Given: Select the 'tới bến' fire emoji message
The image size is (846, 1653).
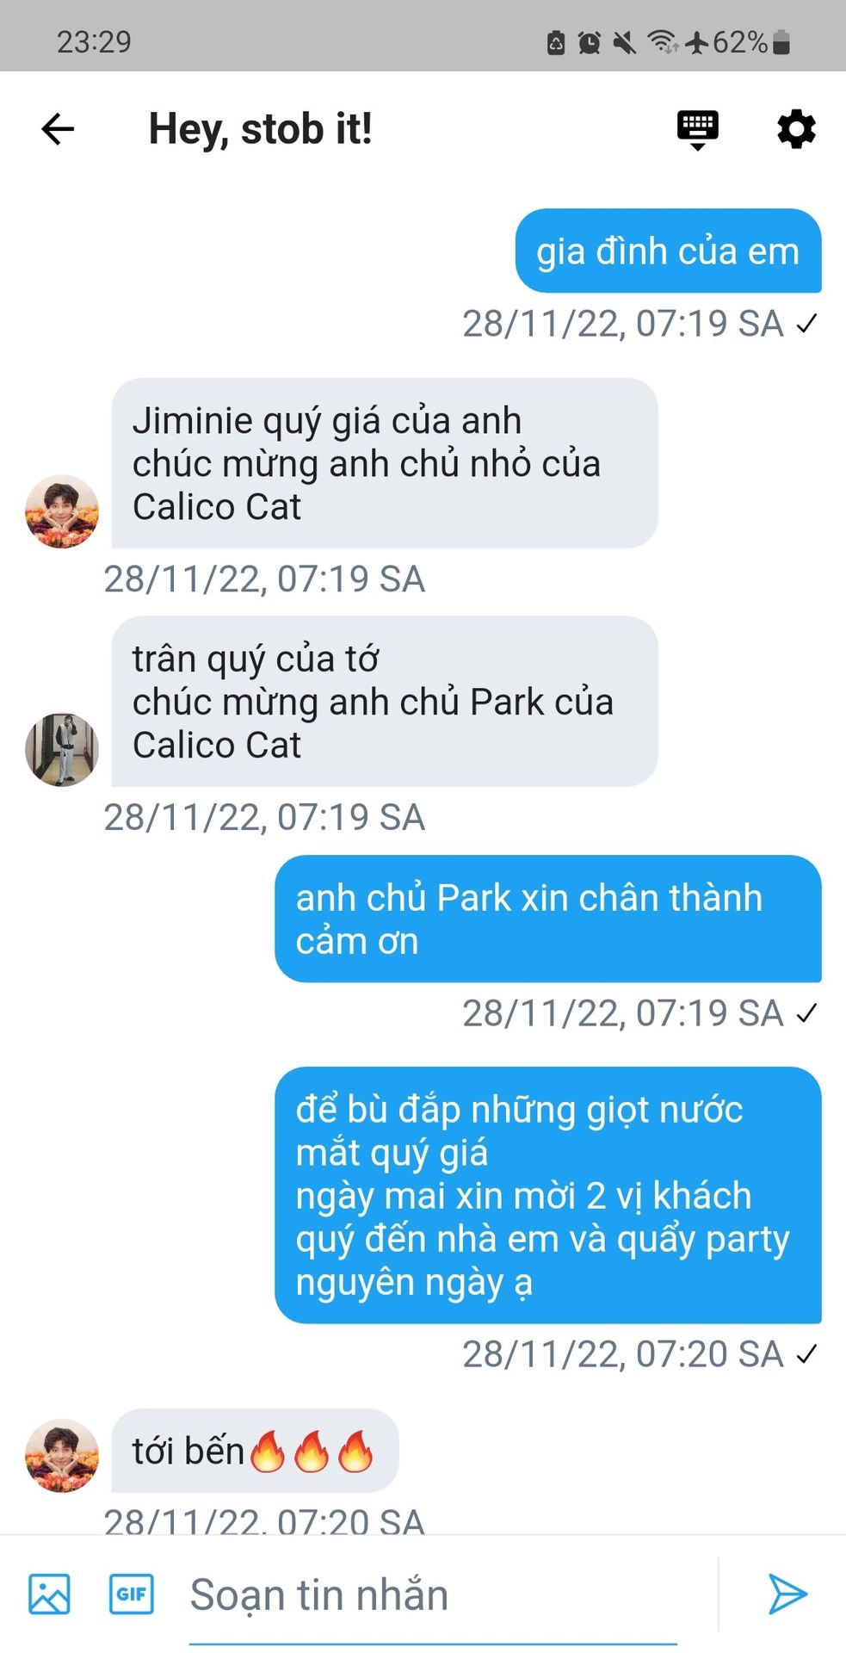Looking at the screenshot, I should (x=255, y=1451).
